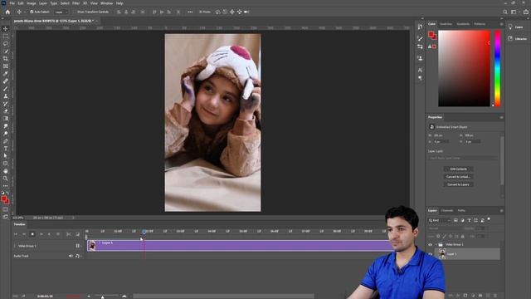
Task: Select the Eraser tool
Action: pos(6,110)
